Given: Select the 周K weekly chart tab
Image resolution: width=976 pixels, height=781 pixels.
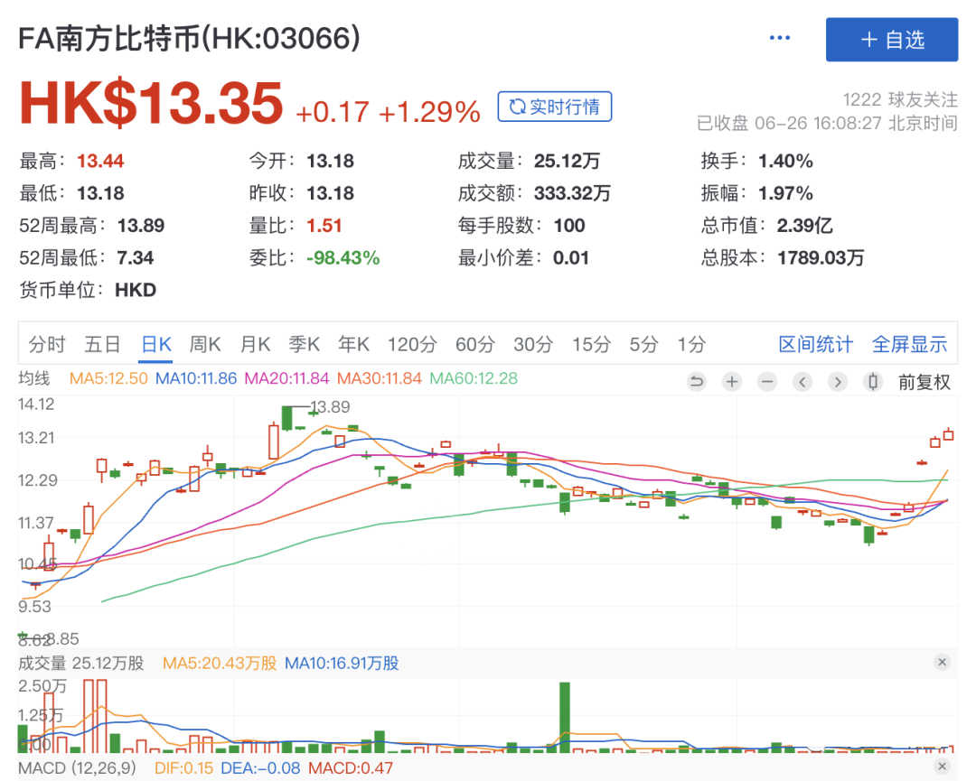Looking at the screenshot, I should [x=205, y=344].
